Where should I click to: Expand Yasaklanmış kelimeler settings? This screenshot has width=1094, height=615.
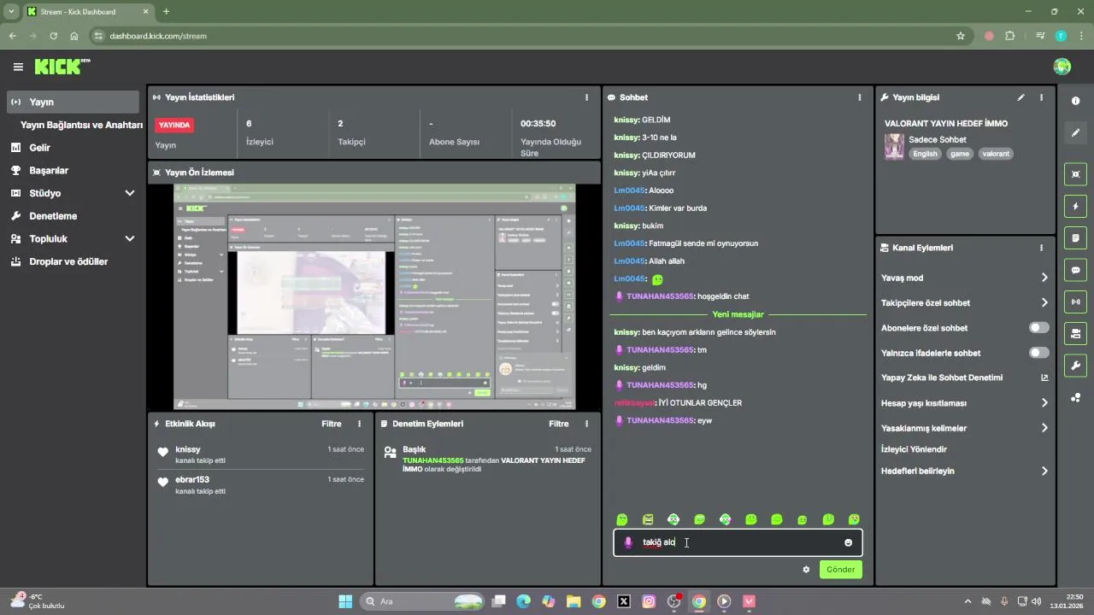(964, 428)
